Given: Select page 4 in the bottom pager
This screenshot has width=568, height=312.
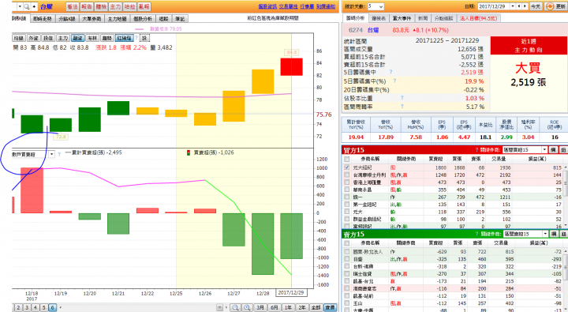Looking at the screenshot, I should pyautogui.click(x=35, y=307).
